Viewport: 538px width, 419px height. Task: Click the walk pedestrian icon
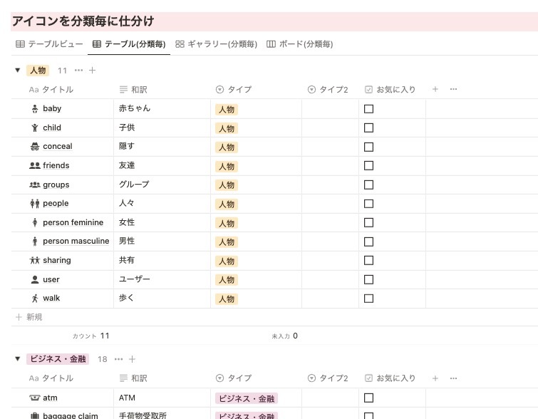coord(34,299)
